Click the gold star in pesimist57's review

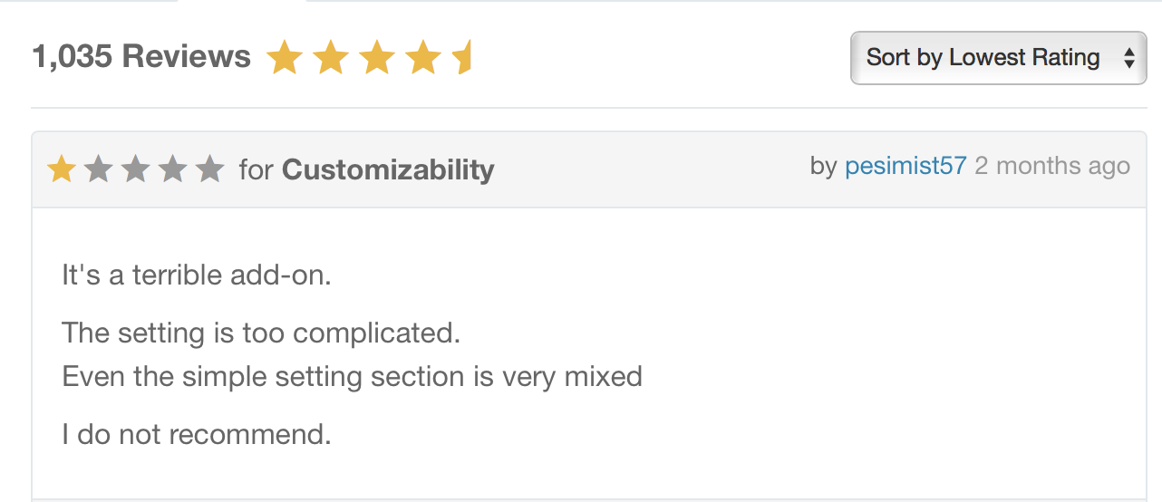click(61, 169)
